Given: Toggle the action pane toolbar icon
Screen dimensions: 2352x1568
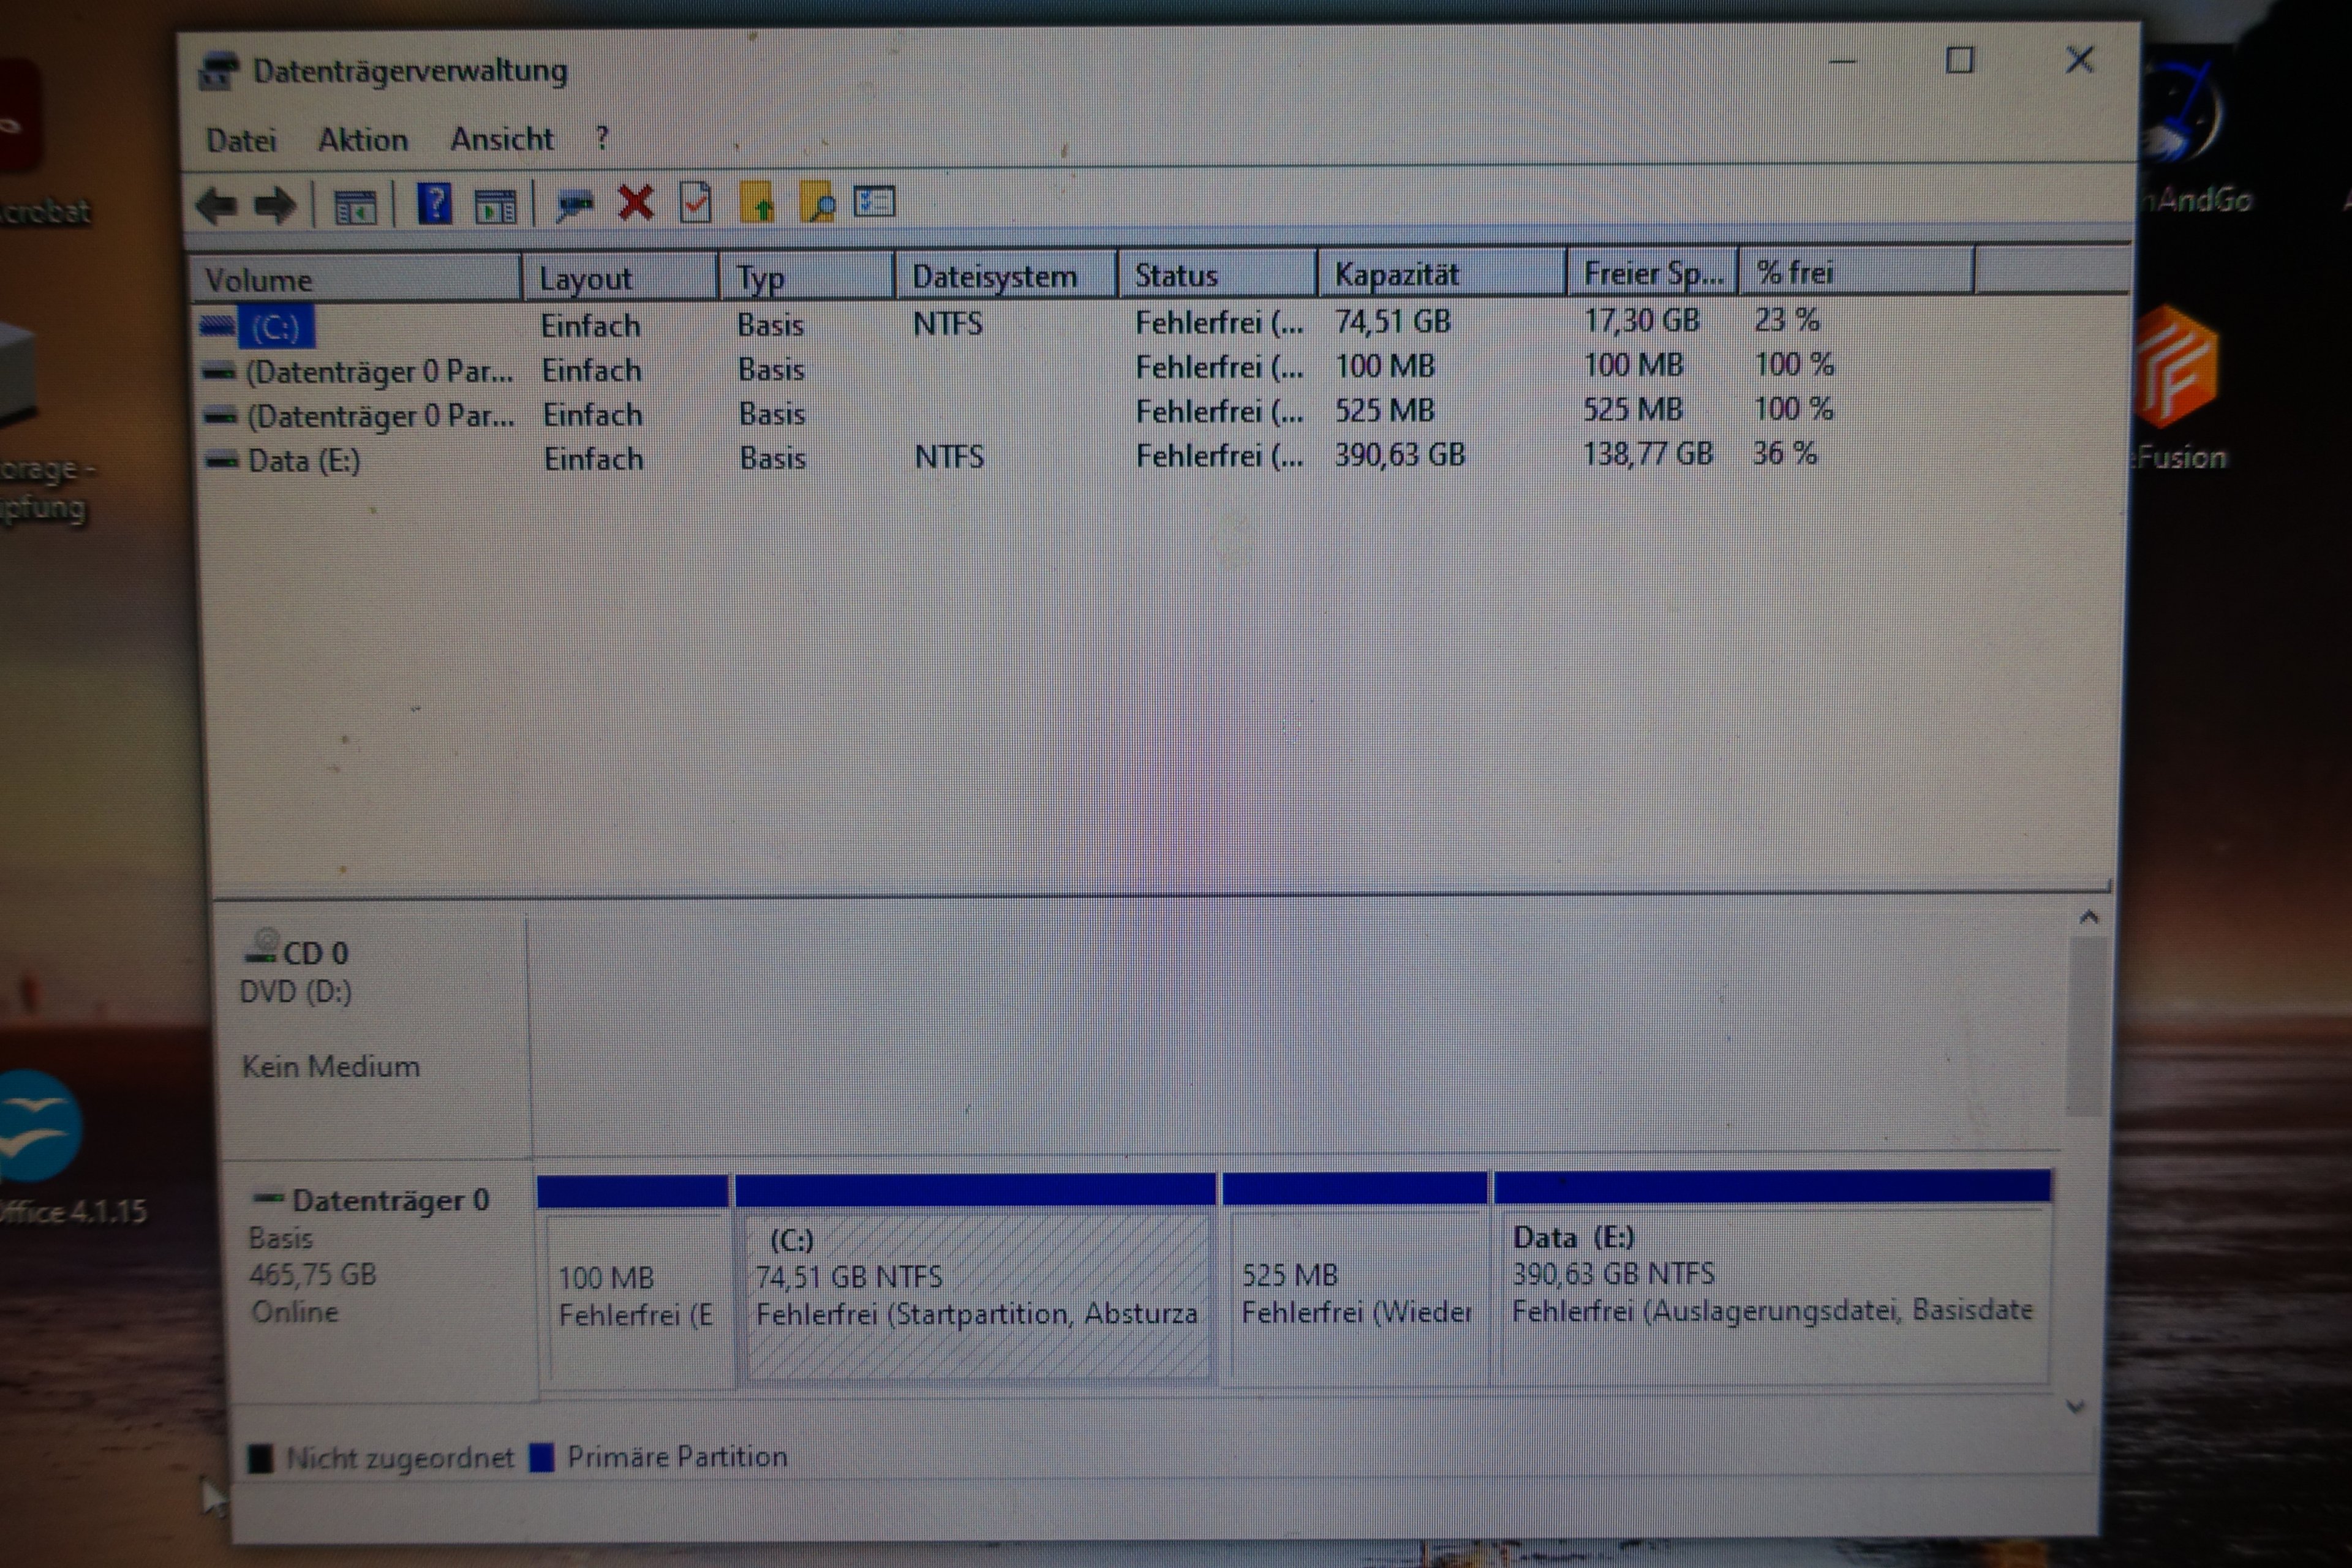Looking at the screenshot, I should [495, 206].
